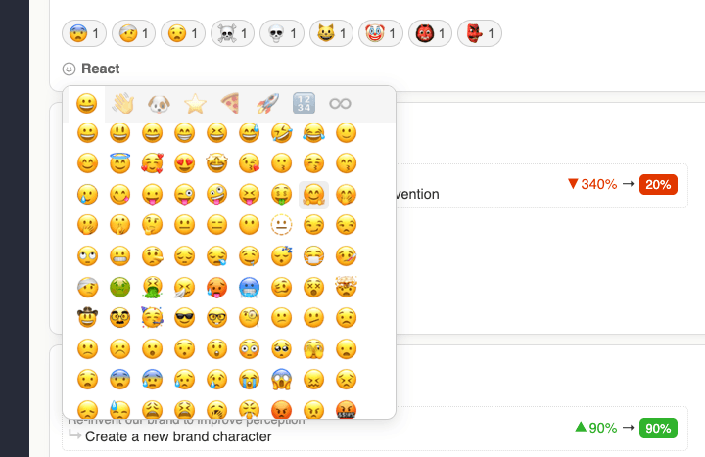Pick the money-mouth face emoji

pos(281,195)
